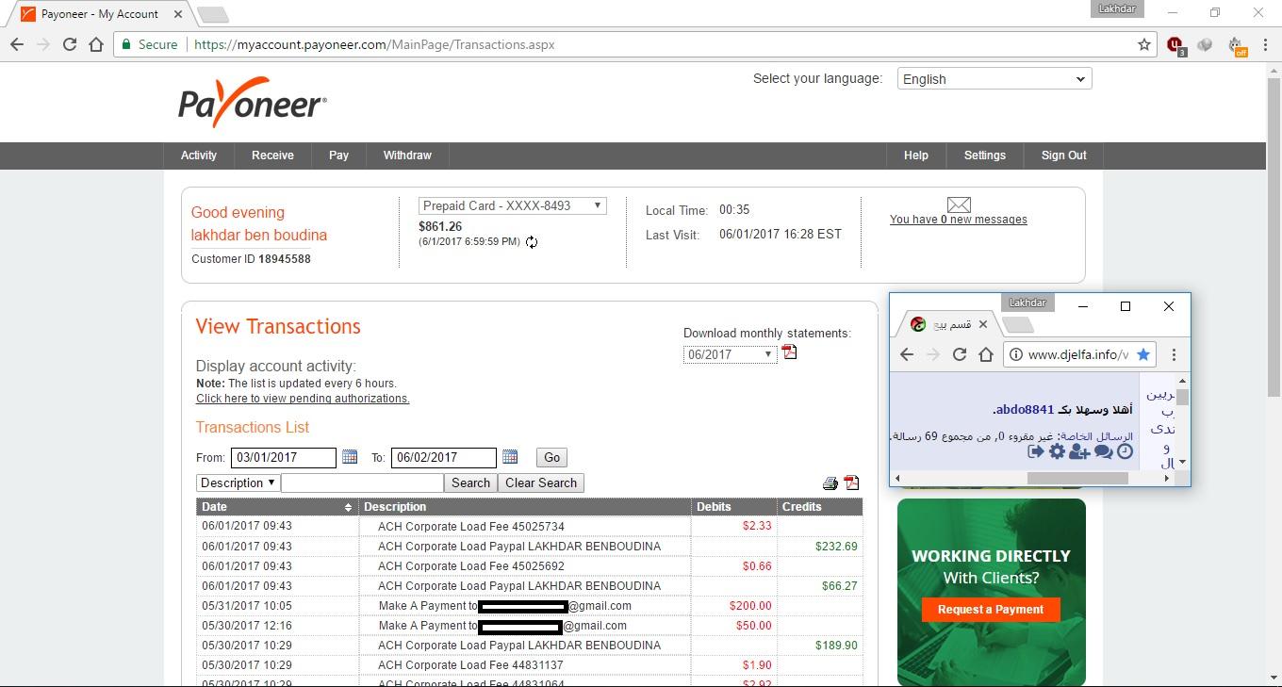Click the transaction search text field
This screenshot has height=687, width=1282.
click(x=362, y=483)
